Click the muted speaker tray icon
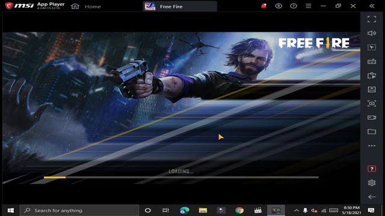Image resolution: width=385 pixels, height=216 pixels. [x=314, y=211]
